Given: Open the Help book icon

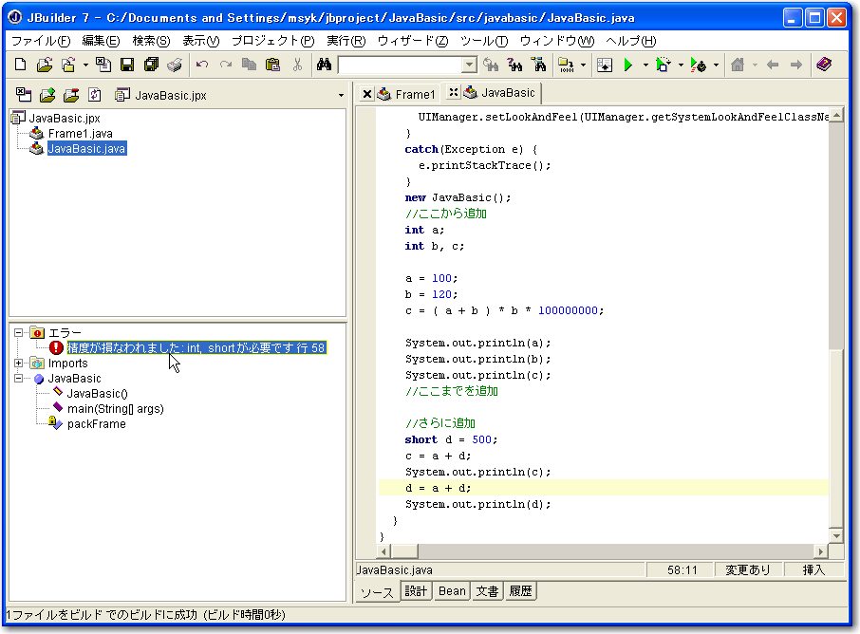Looking at the screenshot, I should [x=823, y=65].
